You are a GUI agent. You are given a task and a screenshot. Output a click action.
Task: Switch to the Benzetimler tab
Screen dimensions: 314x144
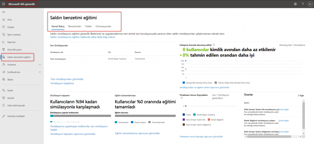coord(75,26)
